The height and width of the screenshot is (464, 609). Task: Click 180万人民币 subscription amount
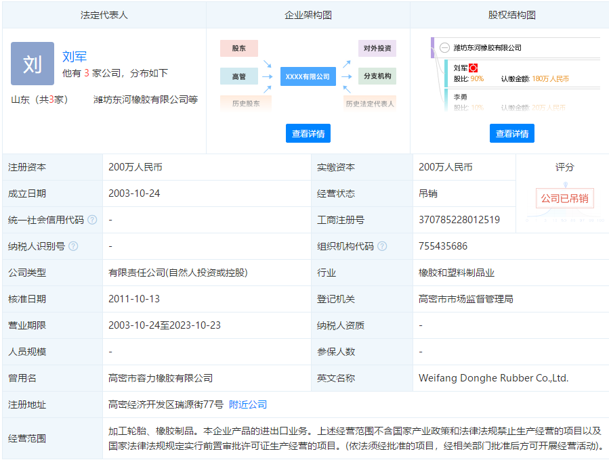(550, 78)
